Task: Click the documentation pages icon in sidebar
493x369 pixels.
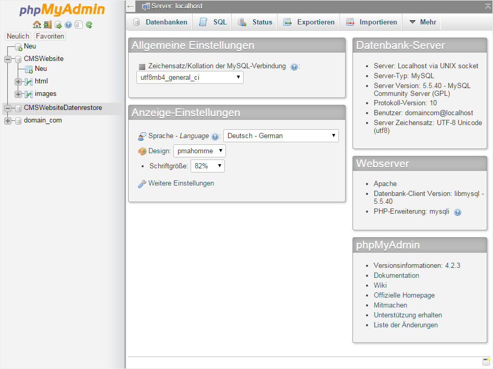Action: point(79,24)
